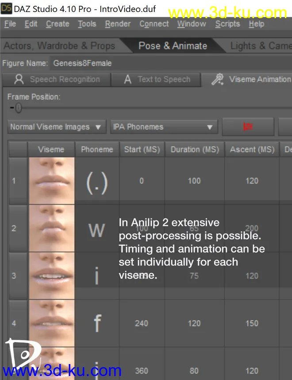Open the Render menu
292x380 pixels.
pos(118,24)
